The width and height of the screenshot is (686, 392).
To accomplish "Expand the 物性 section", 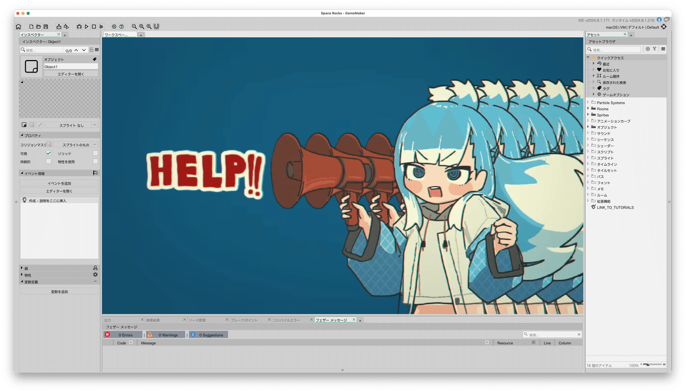I will point(22,275).
